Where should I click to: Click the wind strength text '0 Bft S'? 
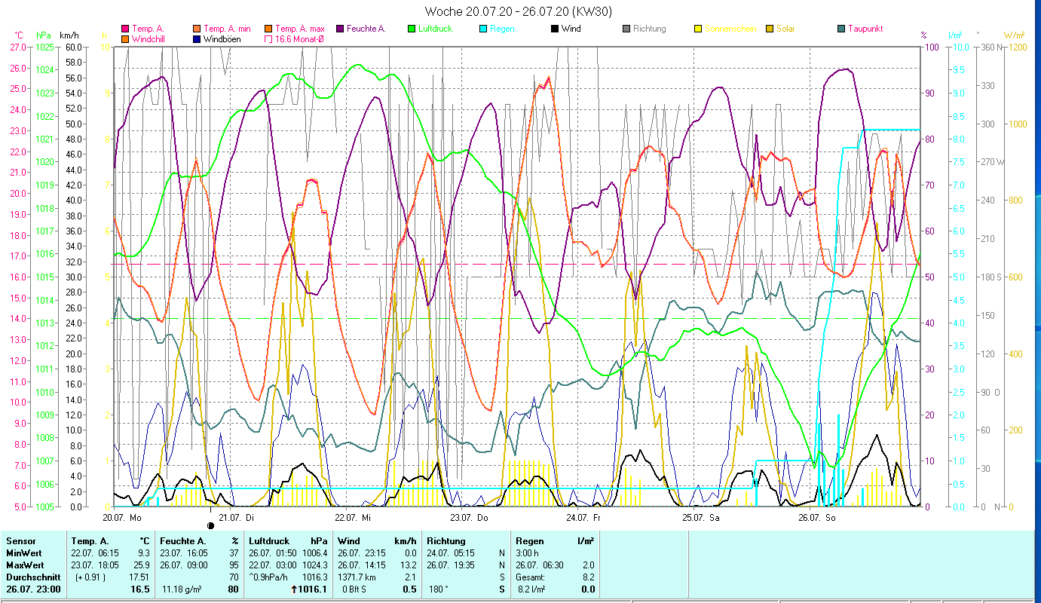[x=354, y=589]
